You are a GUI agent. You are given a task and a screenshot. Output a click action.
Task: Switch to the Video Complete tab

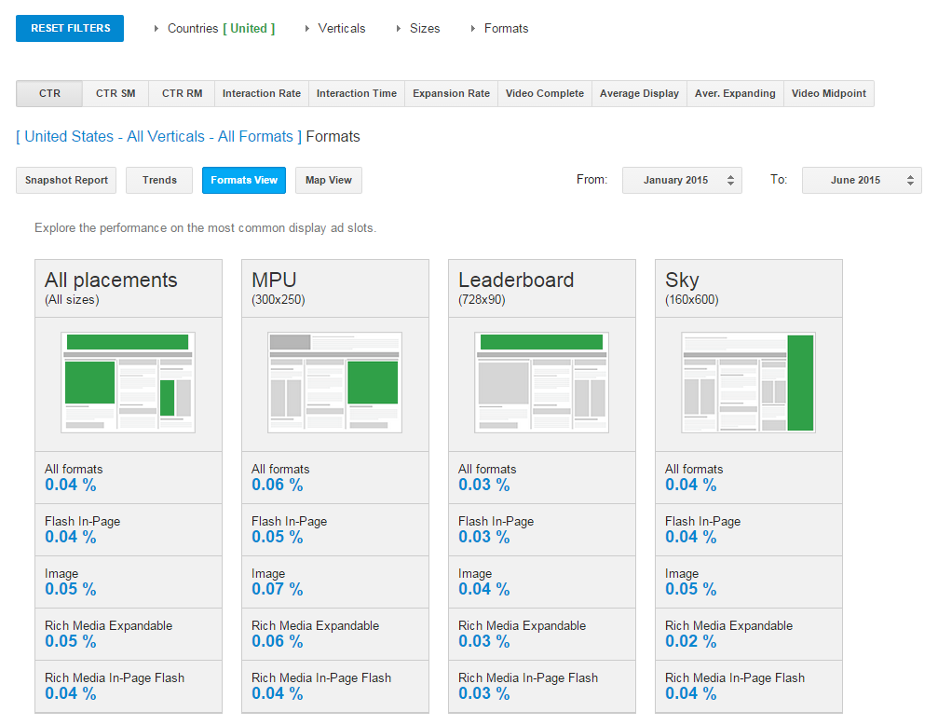[545, 94]
